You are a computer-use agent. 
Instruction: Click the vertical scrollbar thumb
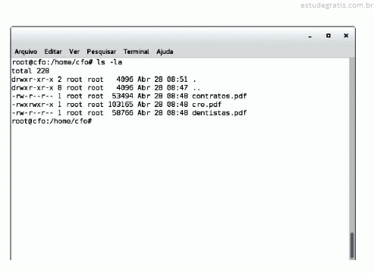[x=352, y=245]
